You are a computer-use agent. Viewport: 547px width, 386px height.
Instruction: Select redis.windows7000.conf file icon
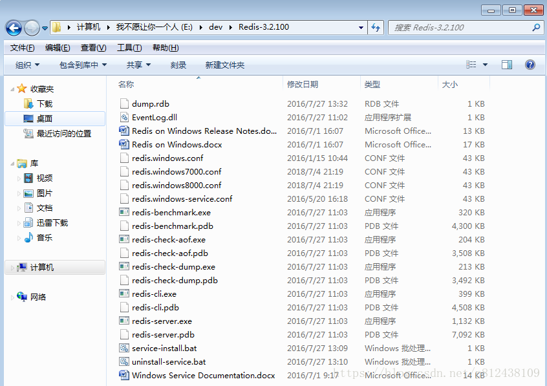click(x=124, y=172)
